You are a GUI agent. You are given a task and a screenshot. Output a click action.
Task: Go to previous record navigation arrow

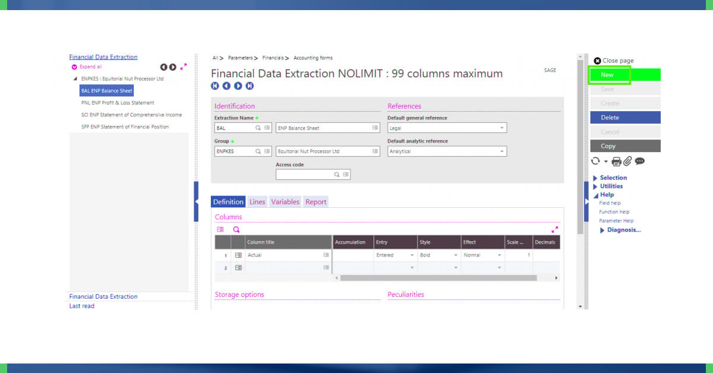tap(226, 86)
